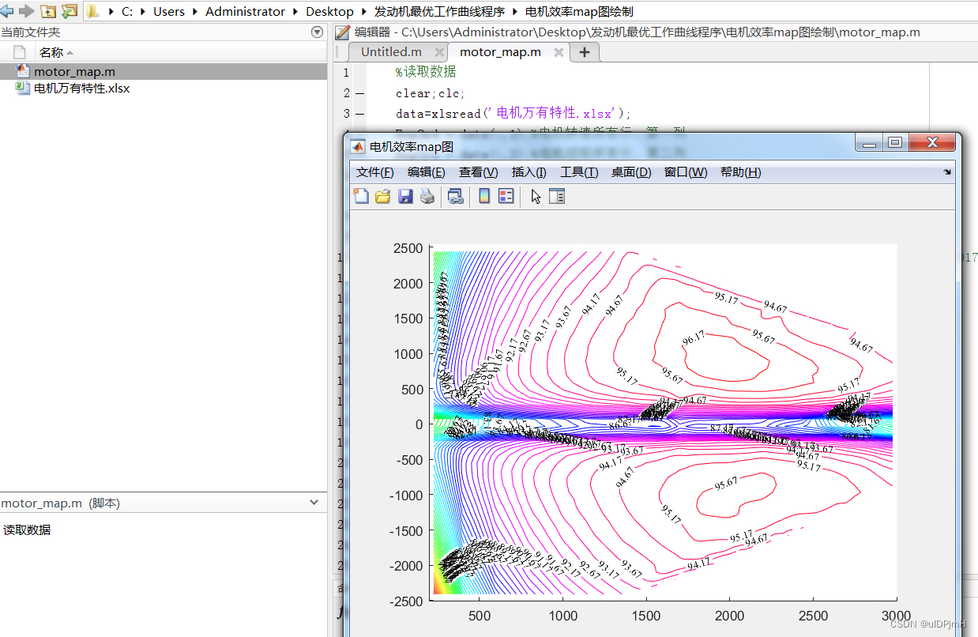
Task: Open the Property Inspector icon in figure toolbar
Action: (557, 196)
